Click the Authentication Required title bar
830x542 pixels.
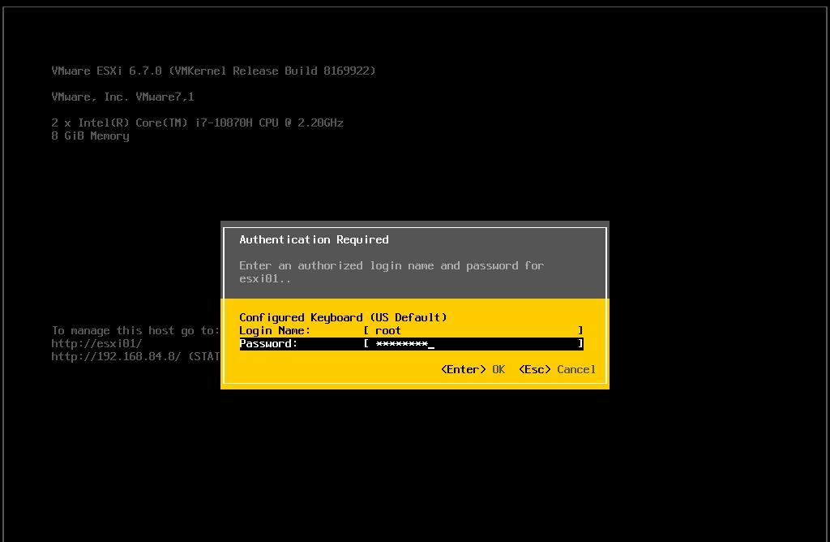point(313,239)
